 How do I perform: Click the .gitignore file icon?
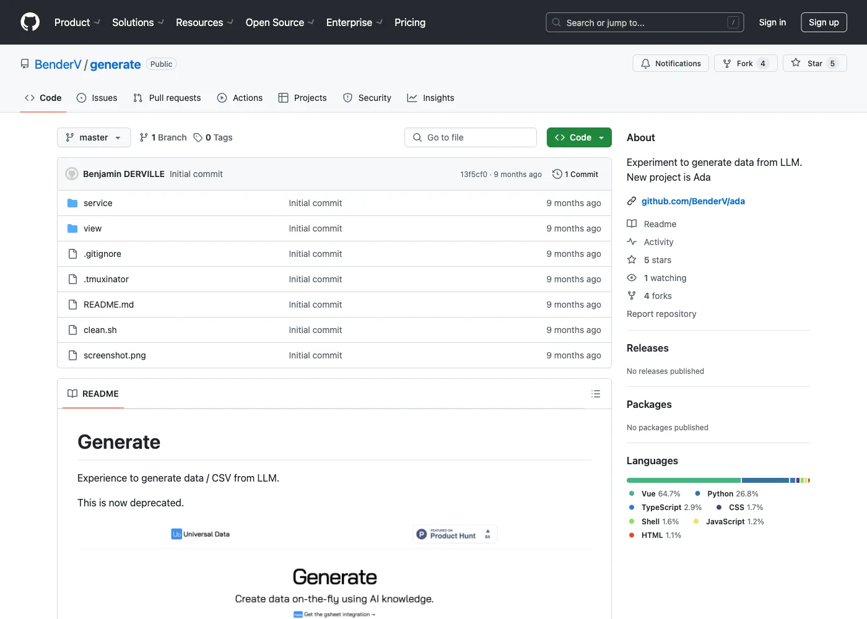(x=72, y=254)
